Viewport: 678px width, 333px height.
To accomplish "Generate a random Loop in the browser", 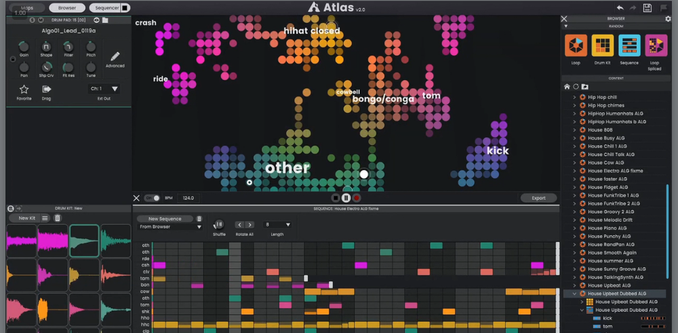I will [576, 45].
